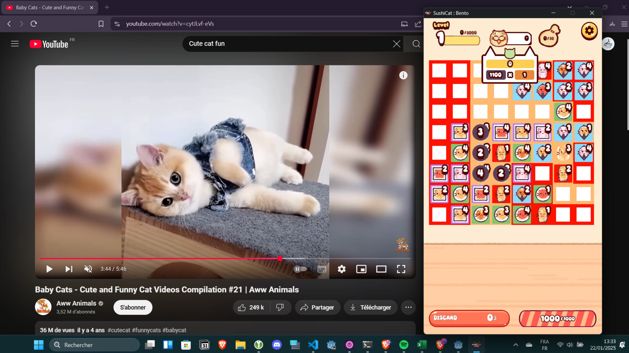Switch the video to theater mode

[381, 269]
